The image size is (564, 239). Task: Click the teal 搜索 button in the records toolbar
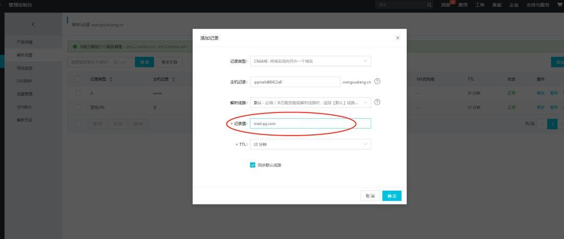coord(145,62)
